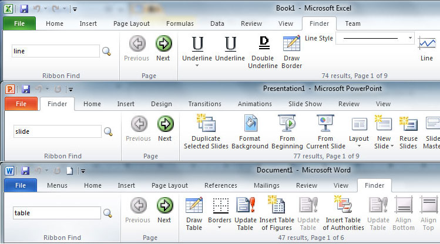Open the Mailings tab in Word
Screen dimensions: 440x244
coord(267,185)
